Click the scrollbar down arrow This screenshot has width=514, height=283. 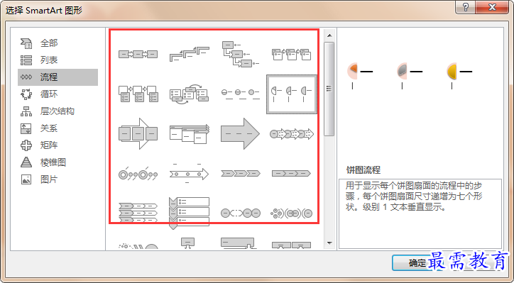coord(329,243)
